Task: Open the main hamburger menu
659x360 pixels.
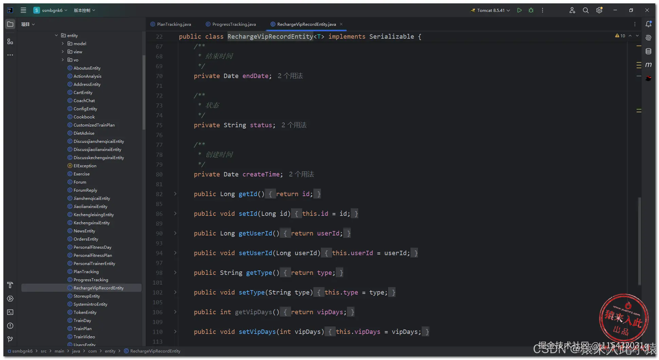Action: pyautogui.click(x=23, y=10)
